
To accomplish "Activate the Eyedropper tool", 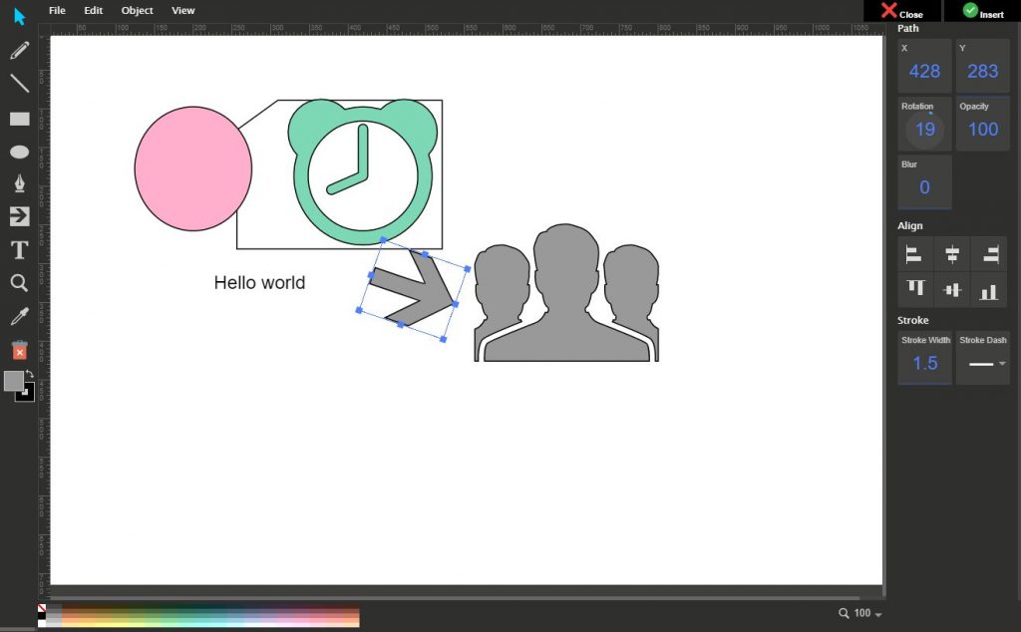I will tap(19, 316).
